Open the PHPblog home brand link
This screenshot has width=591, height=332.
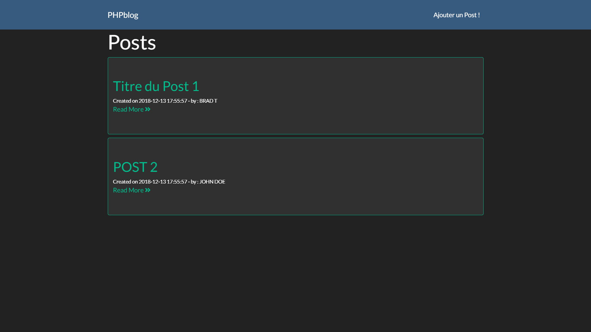[123, 15]
